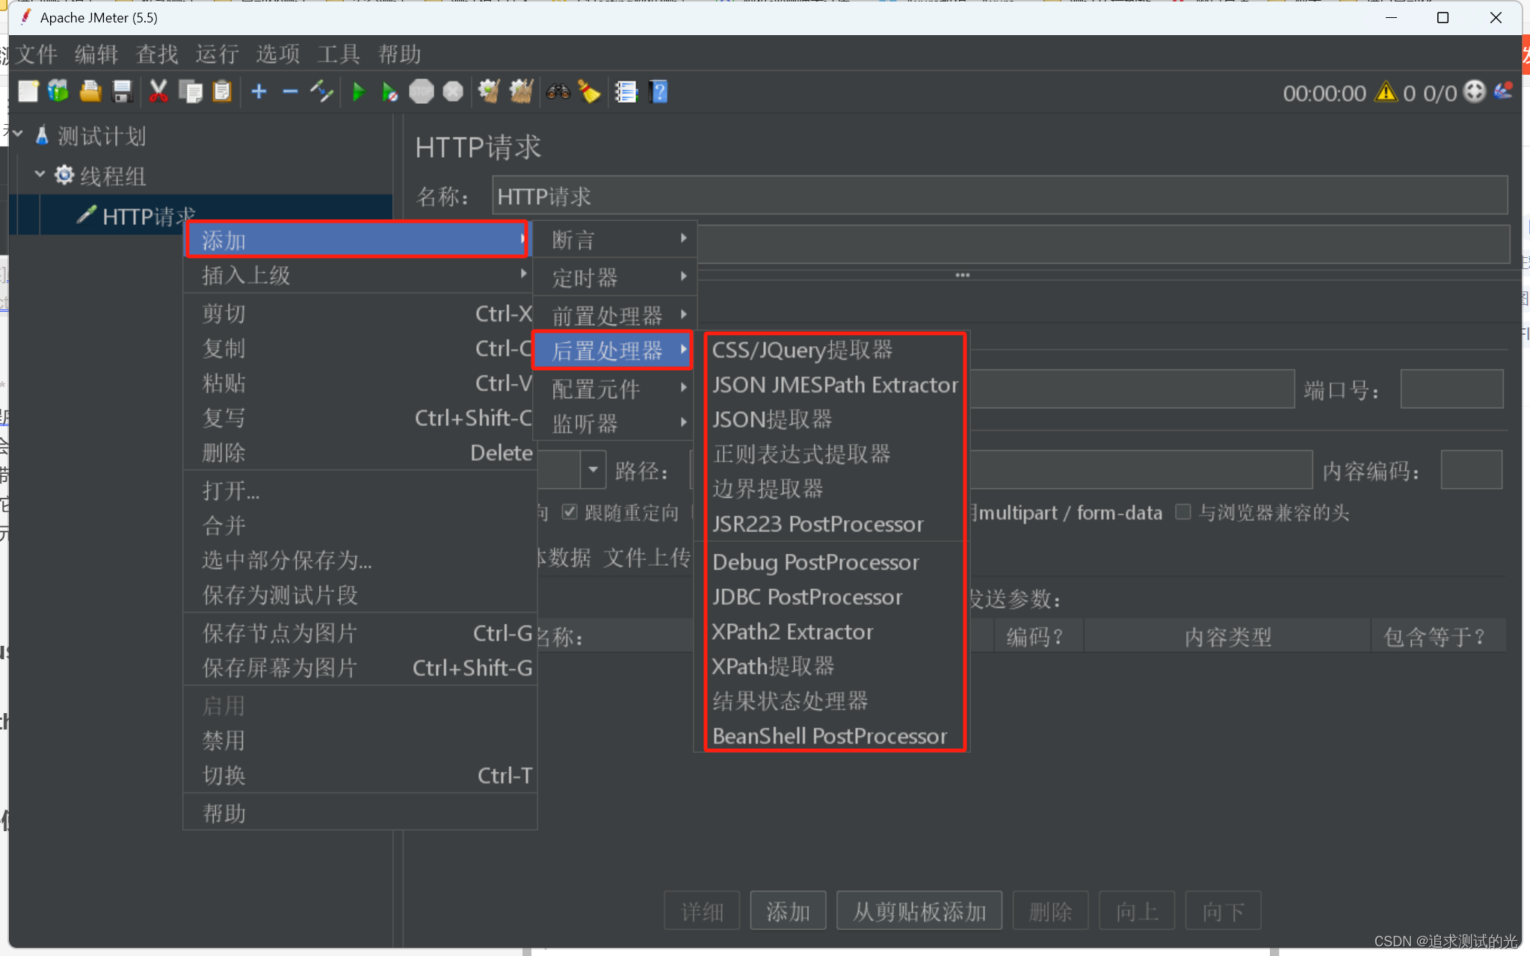The height and width of the screenshot is (956, 1530).
Task: Click the Search binoculars icon
Action: pos(558,92)
